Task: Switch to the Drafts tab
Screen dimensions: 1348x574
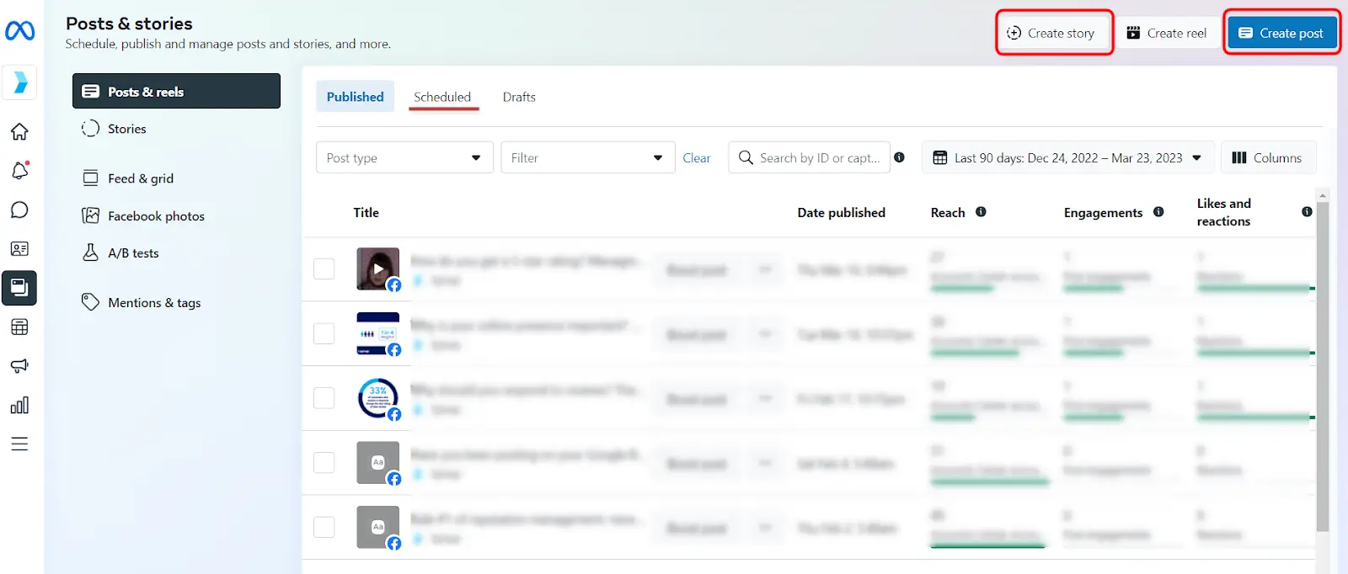Action: 519,97
